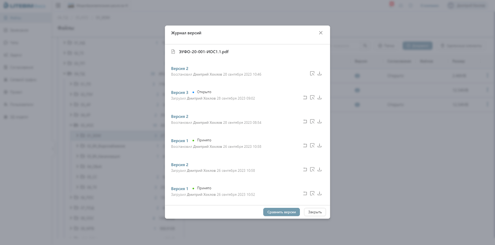The height and width of the screenshot is (245, 495).
Task: Click the ЭУФО-20-001-ИОС1.1.pdf file name
Action: 204,52
